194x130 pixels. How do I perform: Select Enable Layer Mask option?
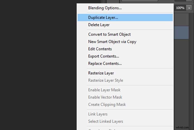click(104, 90)
